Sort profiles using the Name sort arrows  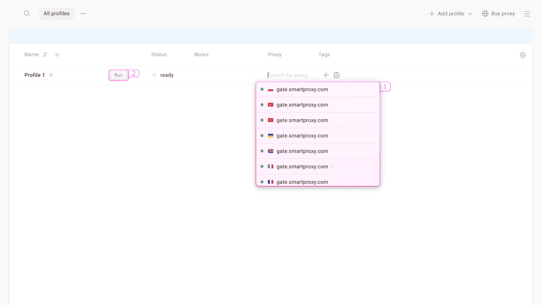pyautogui.click(x=45, y=55)
